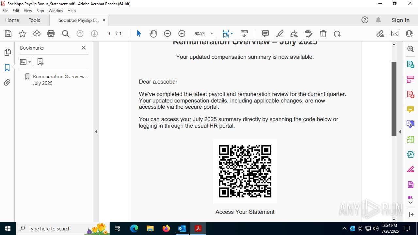Image resolution: width=418 pixels, height=235 pixels.
Task: Open Attachments paperclip panel
Action: [7, 83]
